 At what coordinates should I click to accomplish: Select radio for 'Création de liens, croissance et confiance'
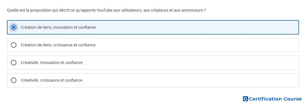[x=14, y=45]
